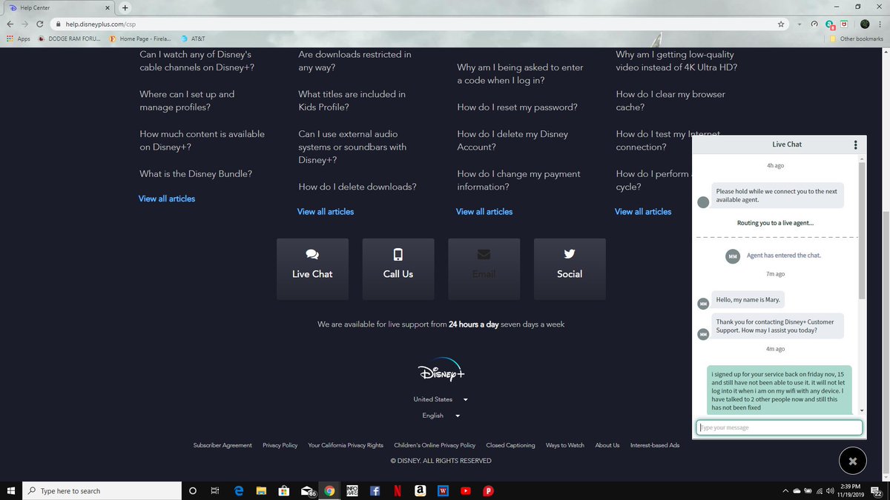Viewport: 890px width, 500px height.
Task: Open About Us footer link
Action: tap(607, 445)
